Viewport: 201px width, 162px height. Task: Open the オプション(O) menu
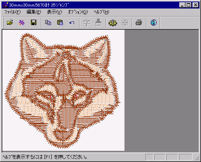[x=78, y=12]
